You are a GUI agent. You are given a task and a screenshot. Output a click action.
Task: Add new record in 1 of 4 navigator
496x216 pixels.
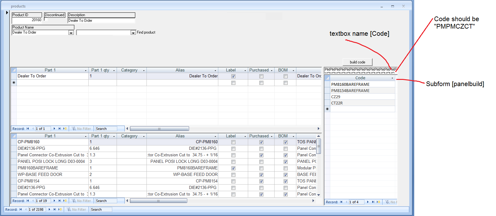point(378,202)
